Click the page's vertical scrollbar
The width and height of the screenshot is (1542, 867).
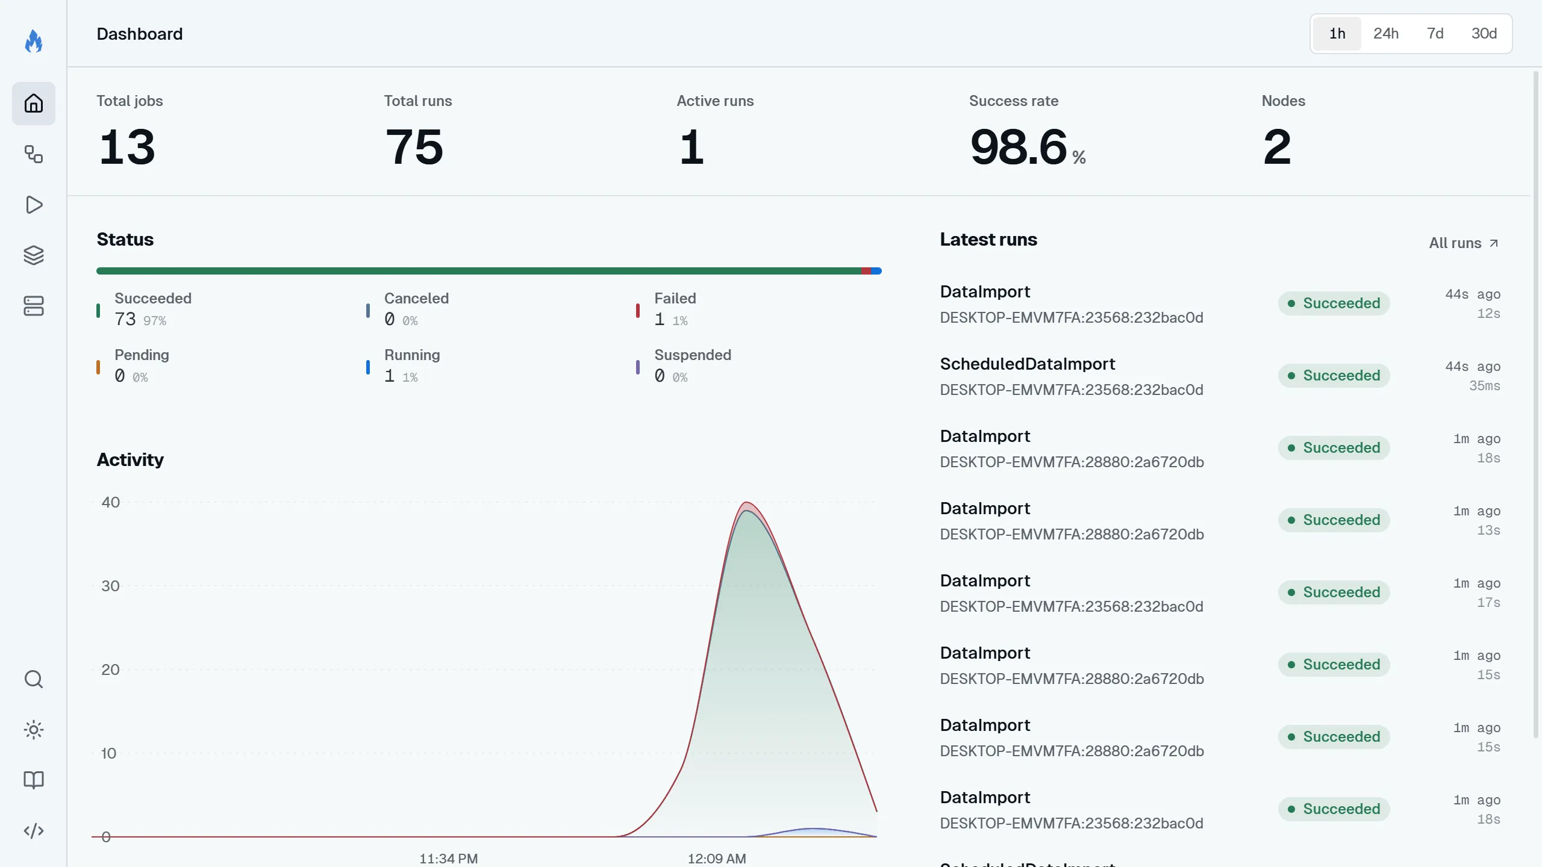click(1535, 405)
